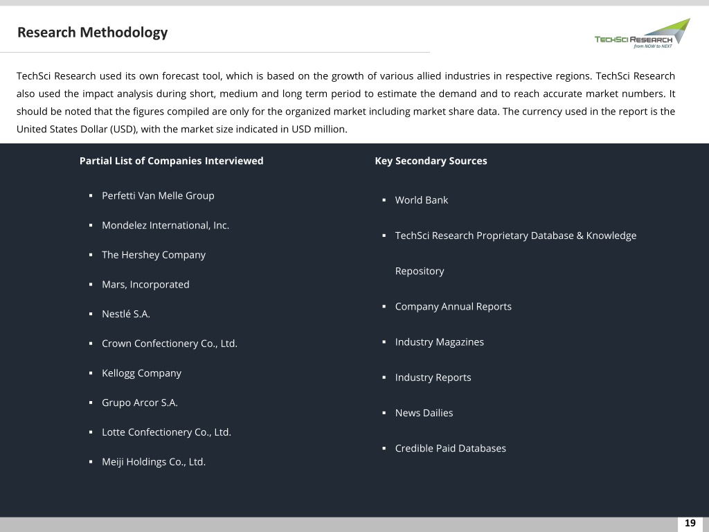
Task: Select Industry Reports source
Action: [x=433, y=378]
